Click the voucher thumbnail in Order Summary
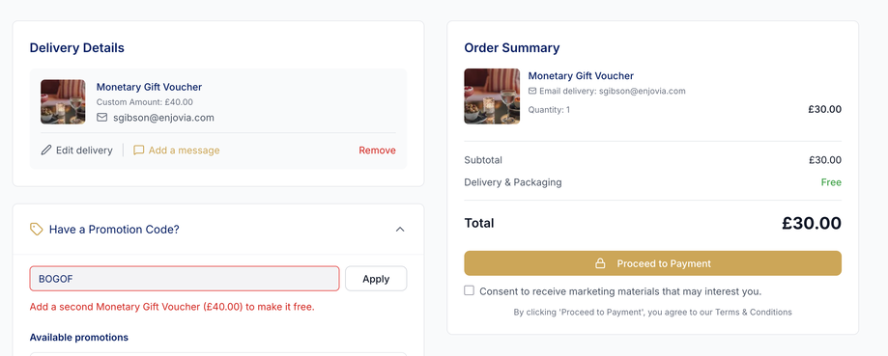 pyautogui.click(x=492, y=96)
